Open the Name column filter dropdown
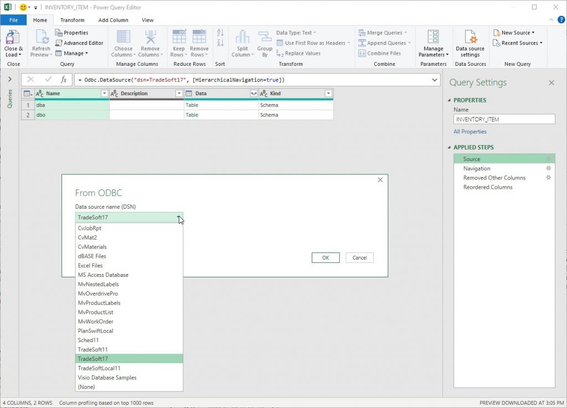This screenshot has width=567, height=408. 105,93
